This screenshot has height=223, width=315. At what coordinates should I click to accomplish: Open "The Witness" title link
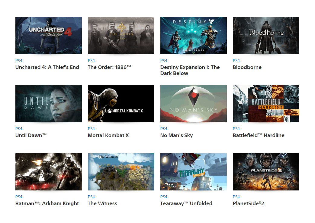click(x=102, y=203)
